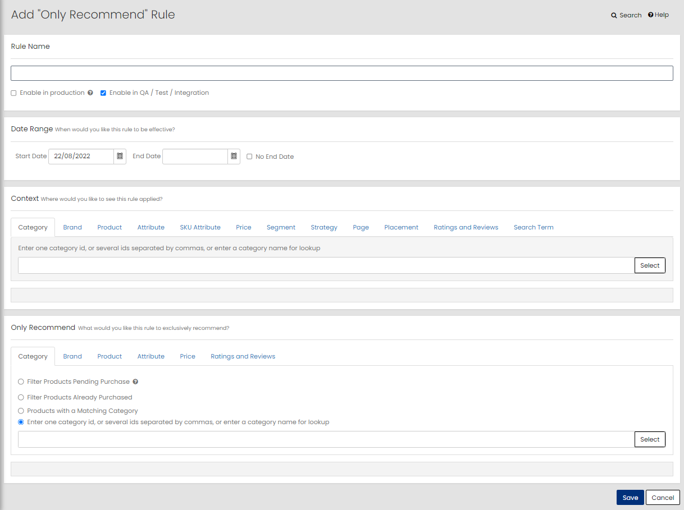This screenshot has width=684, height=510.
Task: Select Filter Products Already Purchased radio option
Action: click(21, 397)
